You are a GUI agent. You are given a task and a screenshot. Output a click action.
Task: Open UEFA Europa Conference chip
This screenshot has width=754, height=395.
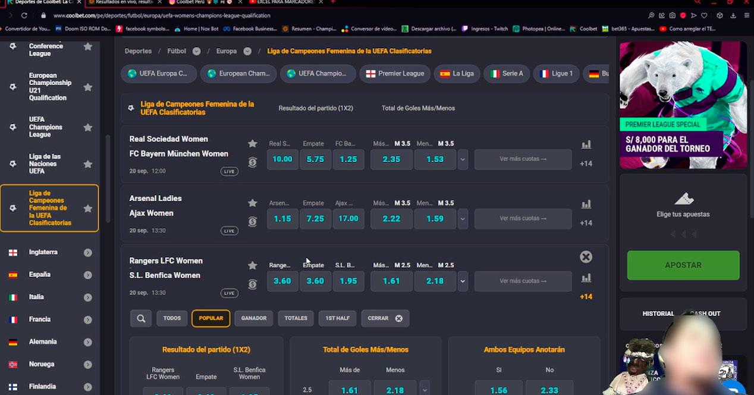point(159,74)
